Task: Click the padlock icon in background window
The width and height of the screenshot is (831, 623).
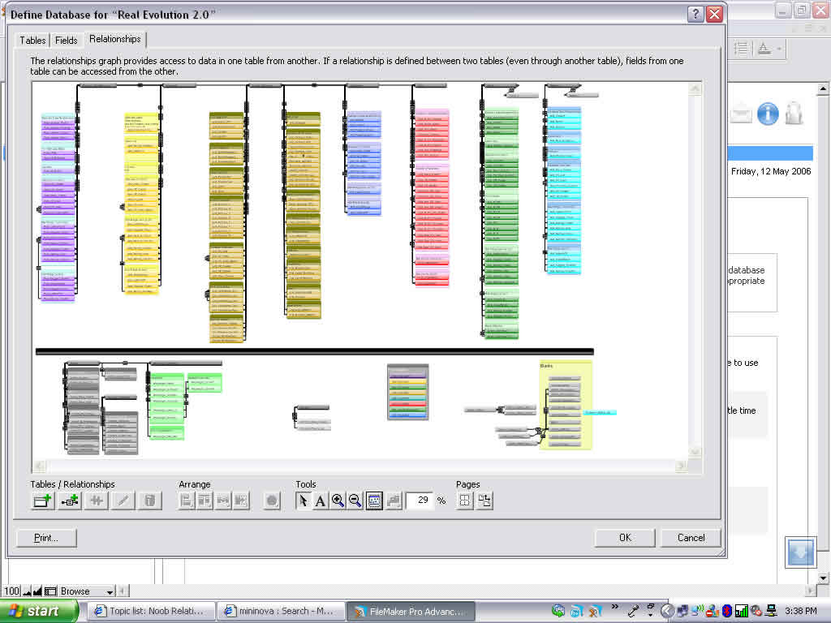Action: pos(794,114)
